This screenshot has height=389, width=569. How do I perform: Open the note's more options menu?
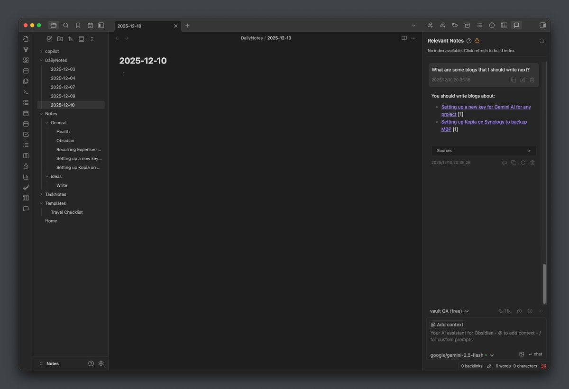pos(413,38)
